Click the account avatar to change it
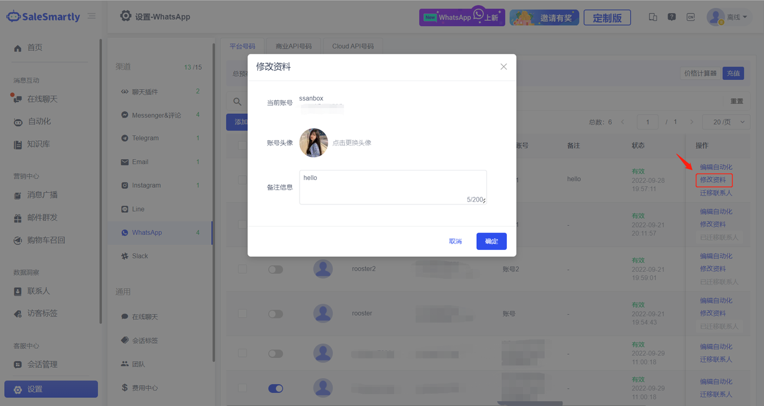 313,142
